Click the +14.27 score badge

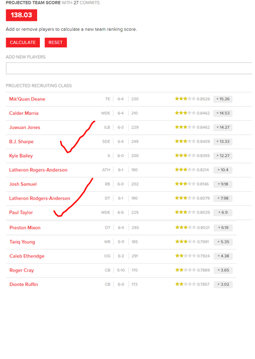click(222, 127)
